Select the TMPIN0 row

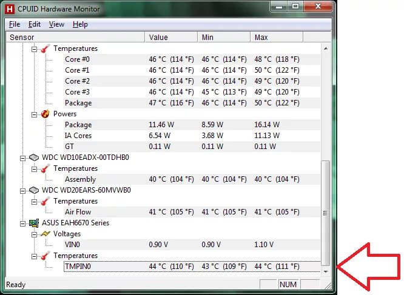[192, 267]
